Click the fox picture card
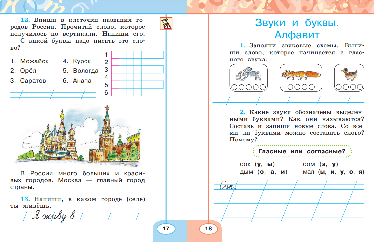 point(301,78)
